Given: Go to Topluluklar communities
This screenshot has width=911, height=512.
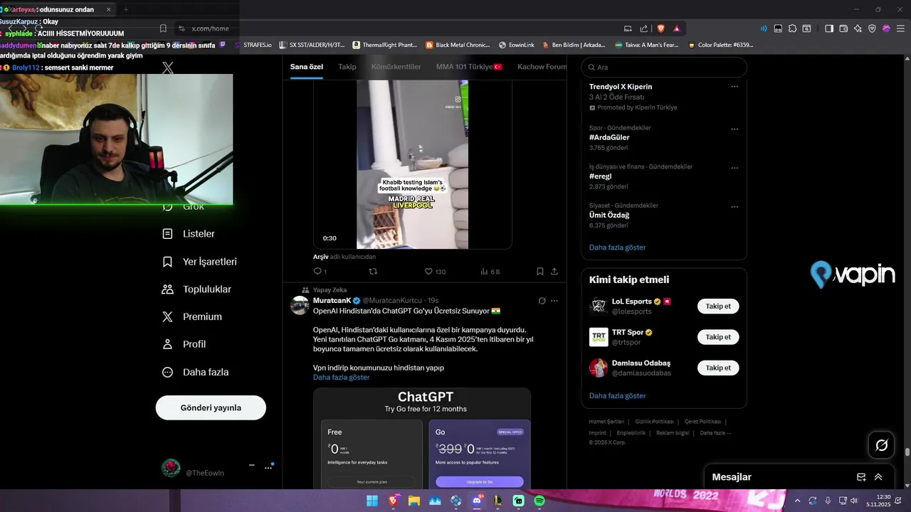Looking at the screenshot, I should (x=197, y=289).
